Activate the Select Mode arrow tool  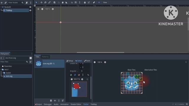tap(36, 2)
